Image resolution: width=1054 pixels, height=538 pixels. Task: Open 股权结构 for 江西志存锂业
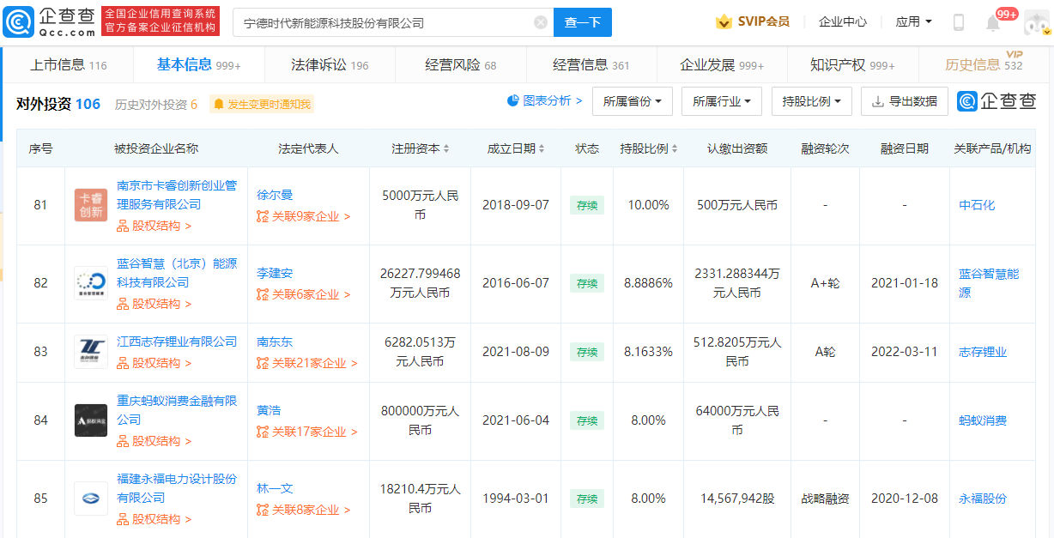pos(154,363)
